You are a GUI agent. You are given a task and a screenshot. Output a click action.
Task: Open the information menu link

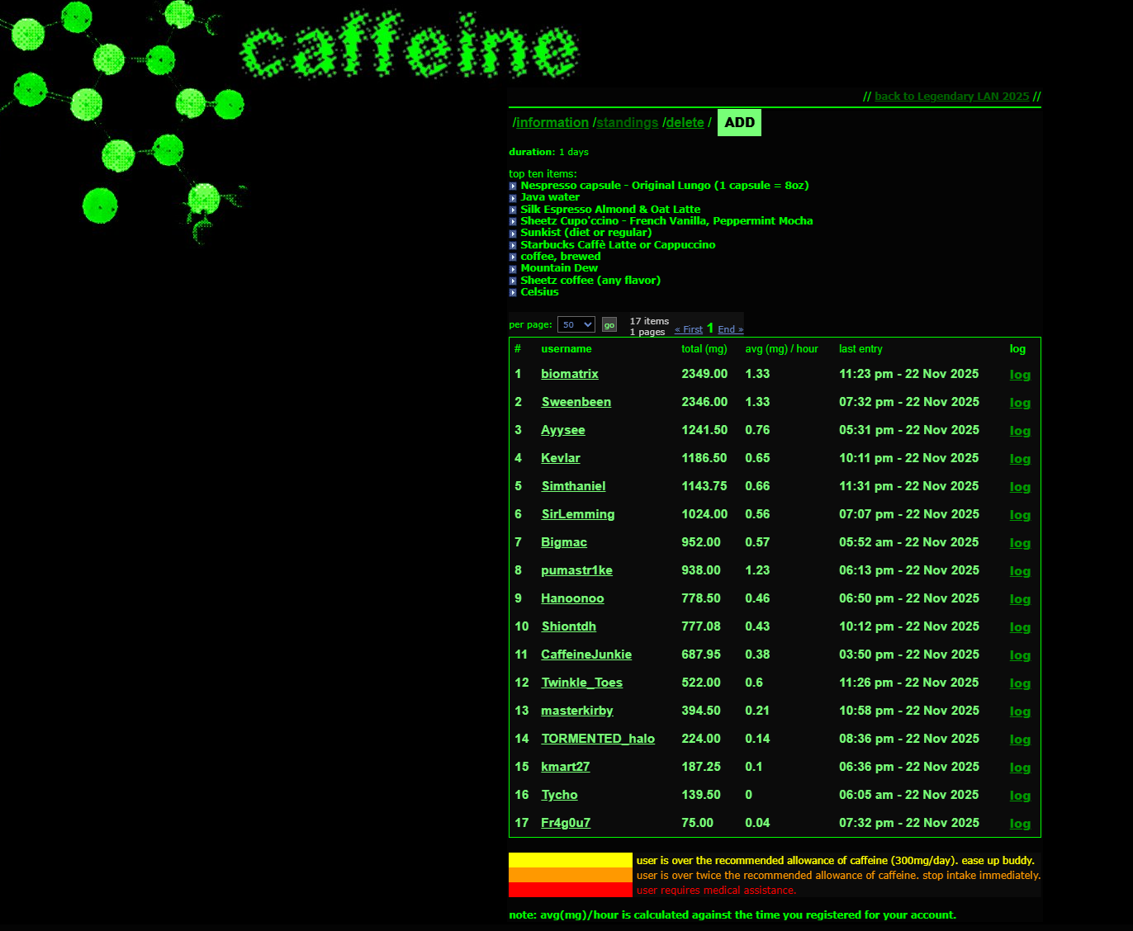tap(552, 122)
